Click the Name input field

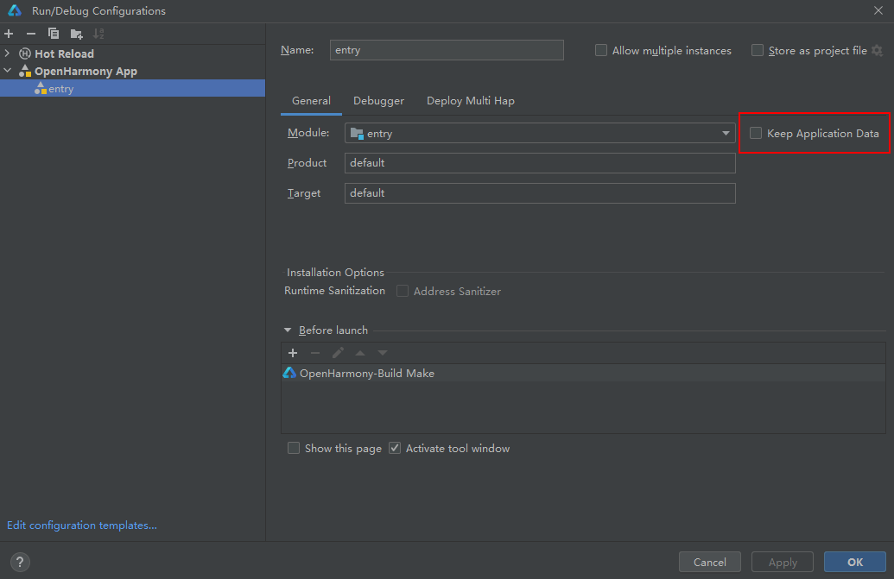(x=447, y=50)
